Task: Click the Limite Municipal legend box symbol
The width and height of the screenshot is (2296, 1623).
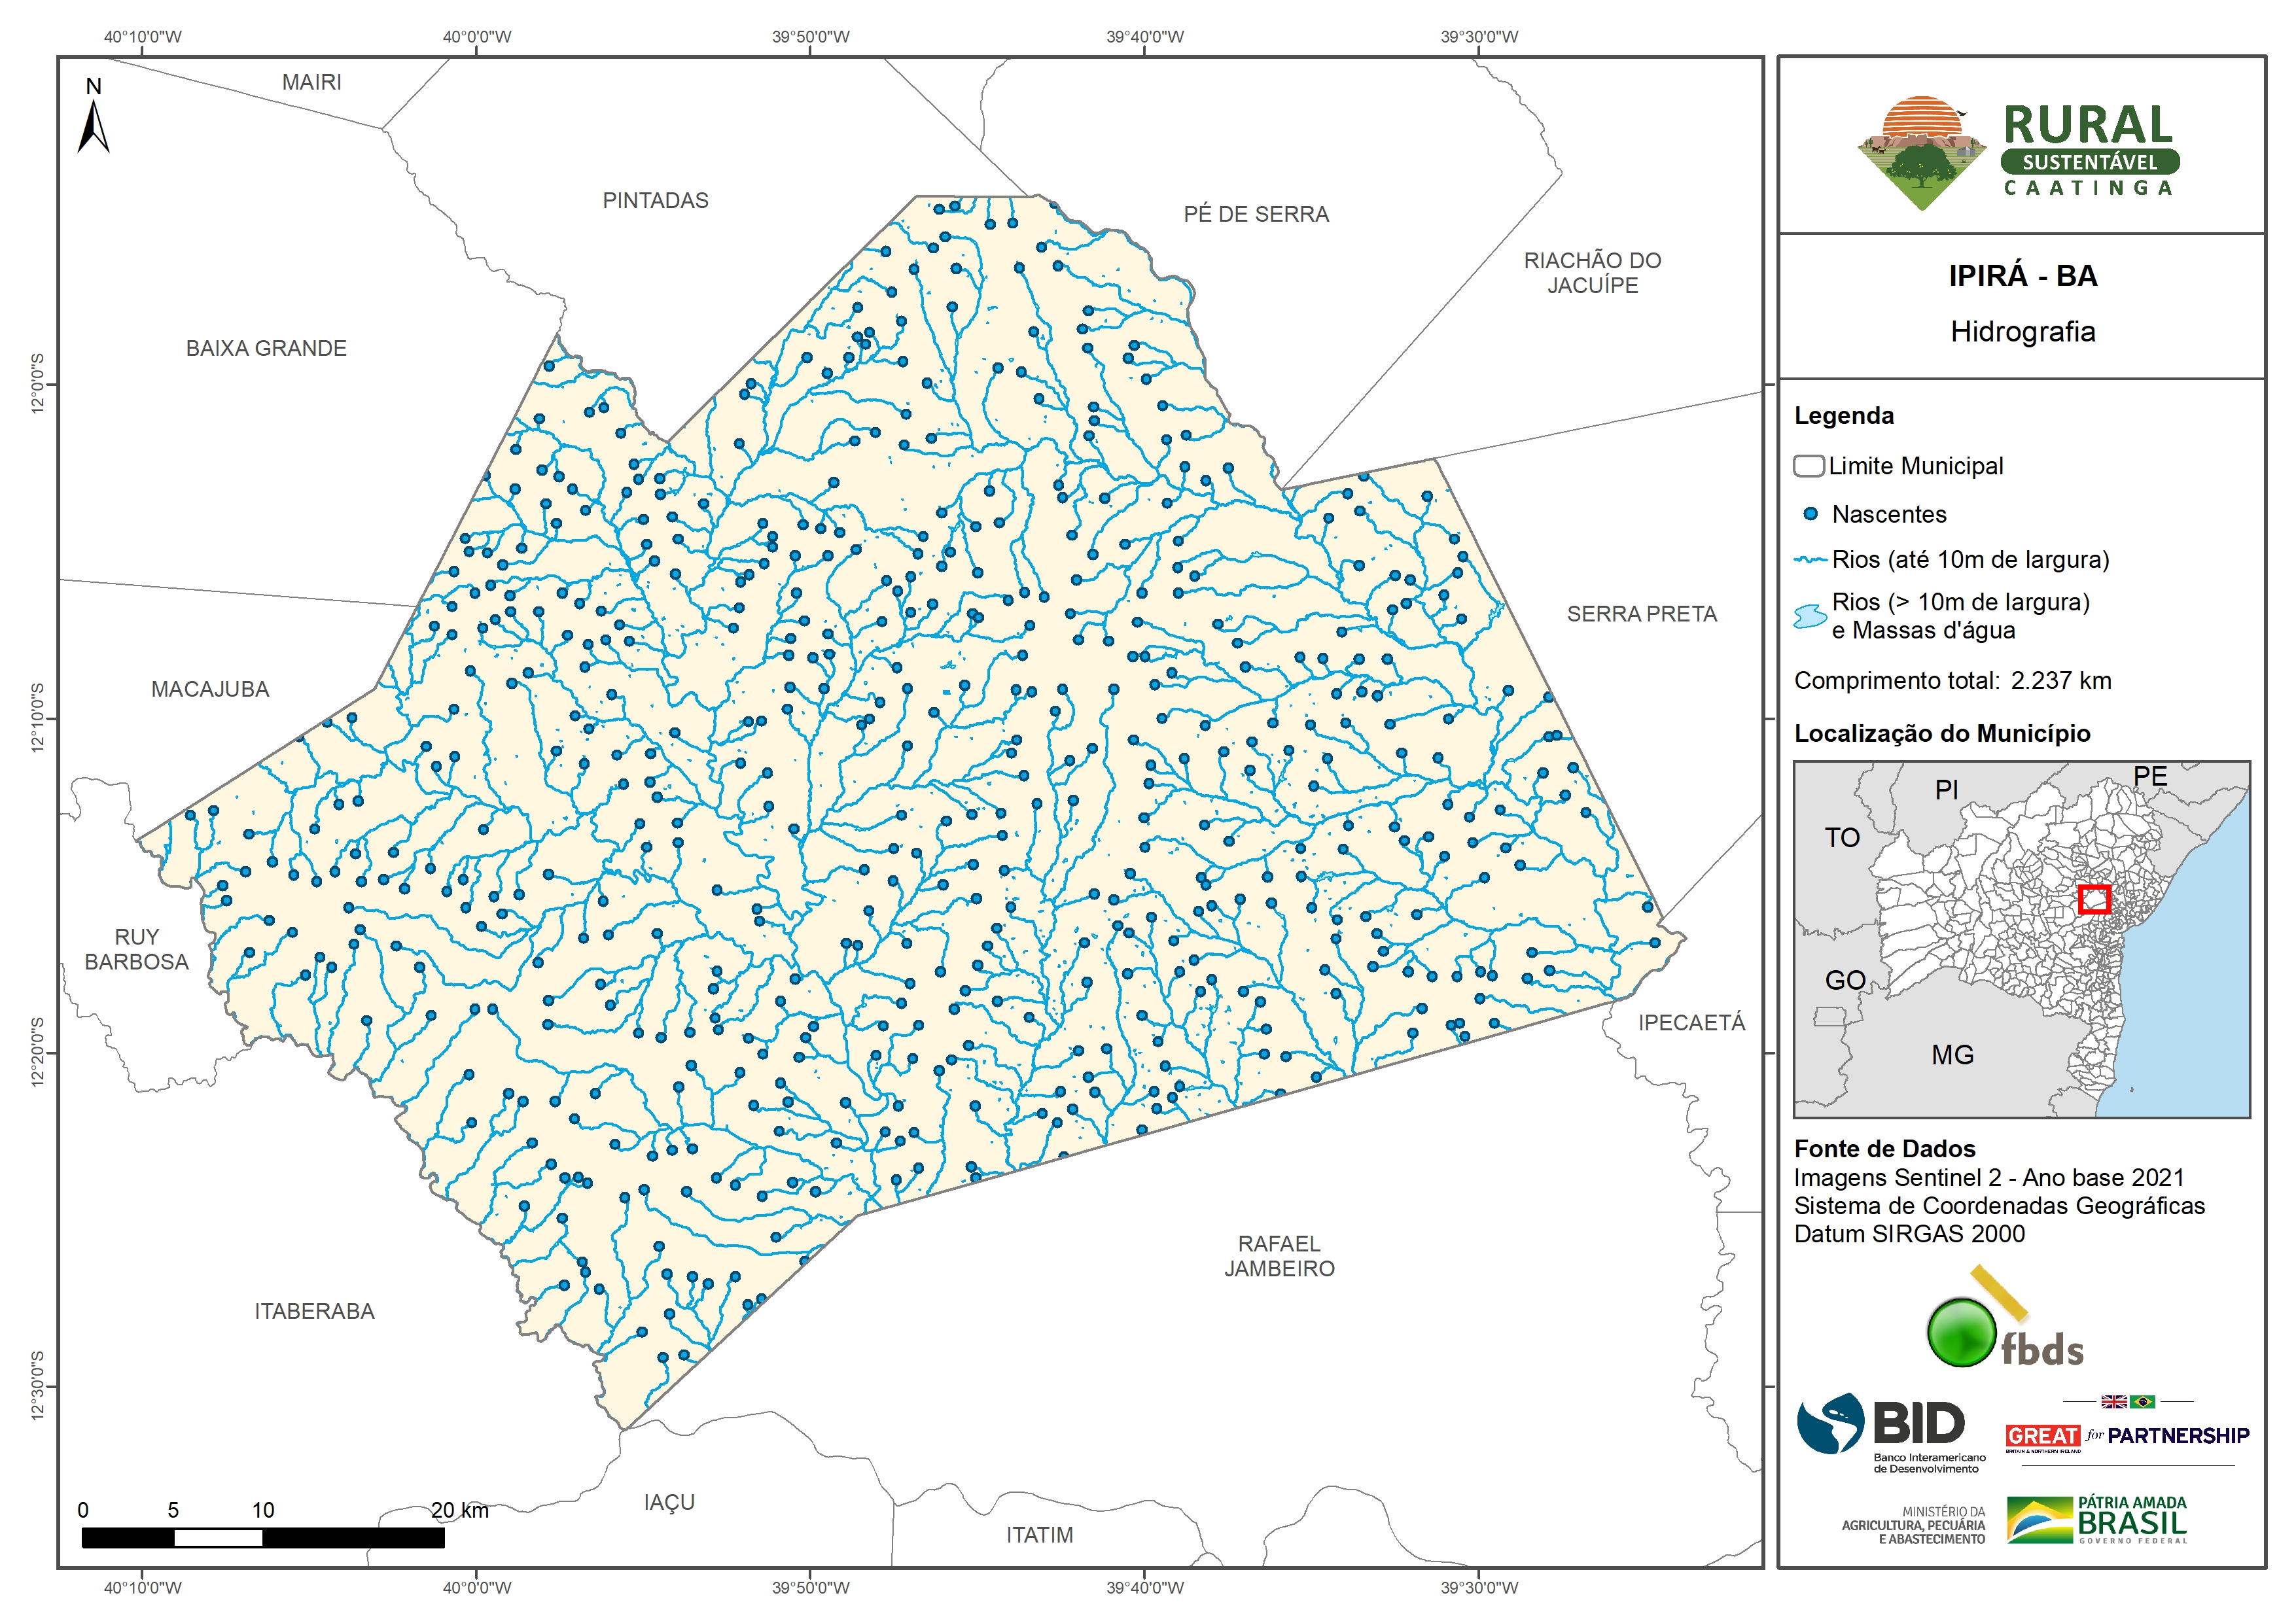Action: pyautogui.click(x=1808, y=466)
